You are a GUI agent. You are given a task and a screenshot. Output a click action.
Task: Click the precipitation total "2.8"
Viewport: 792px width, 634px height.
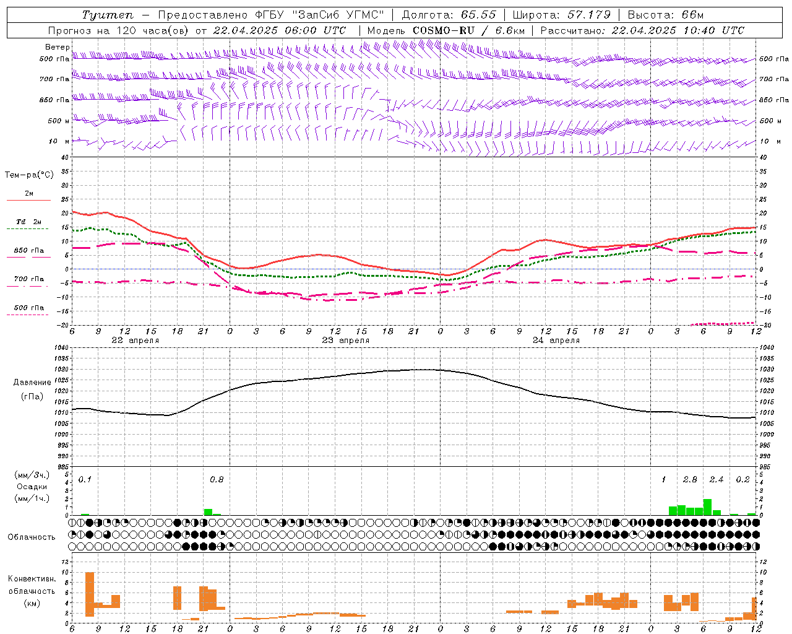(x=690, y=480)
